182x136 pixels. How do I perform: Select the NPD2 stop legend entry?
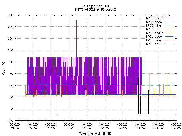tap(154, 22)
